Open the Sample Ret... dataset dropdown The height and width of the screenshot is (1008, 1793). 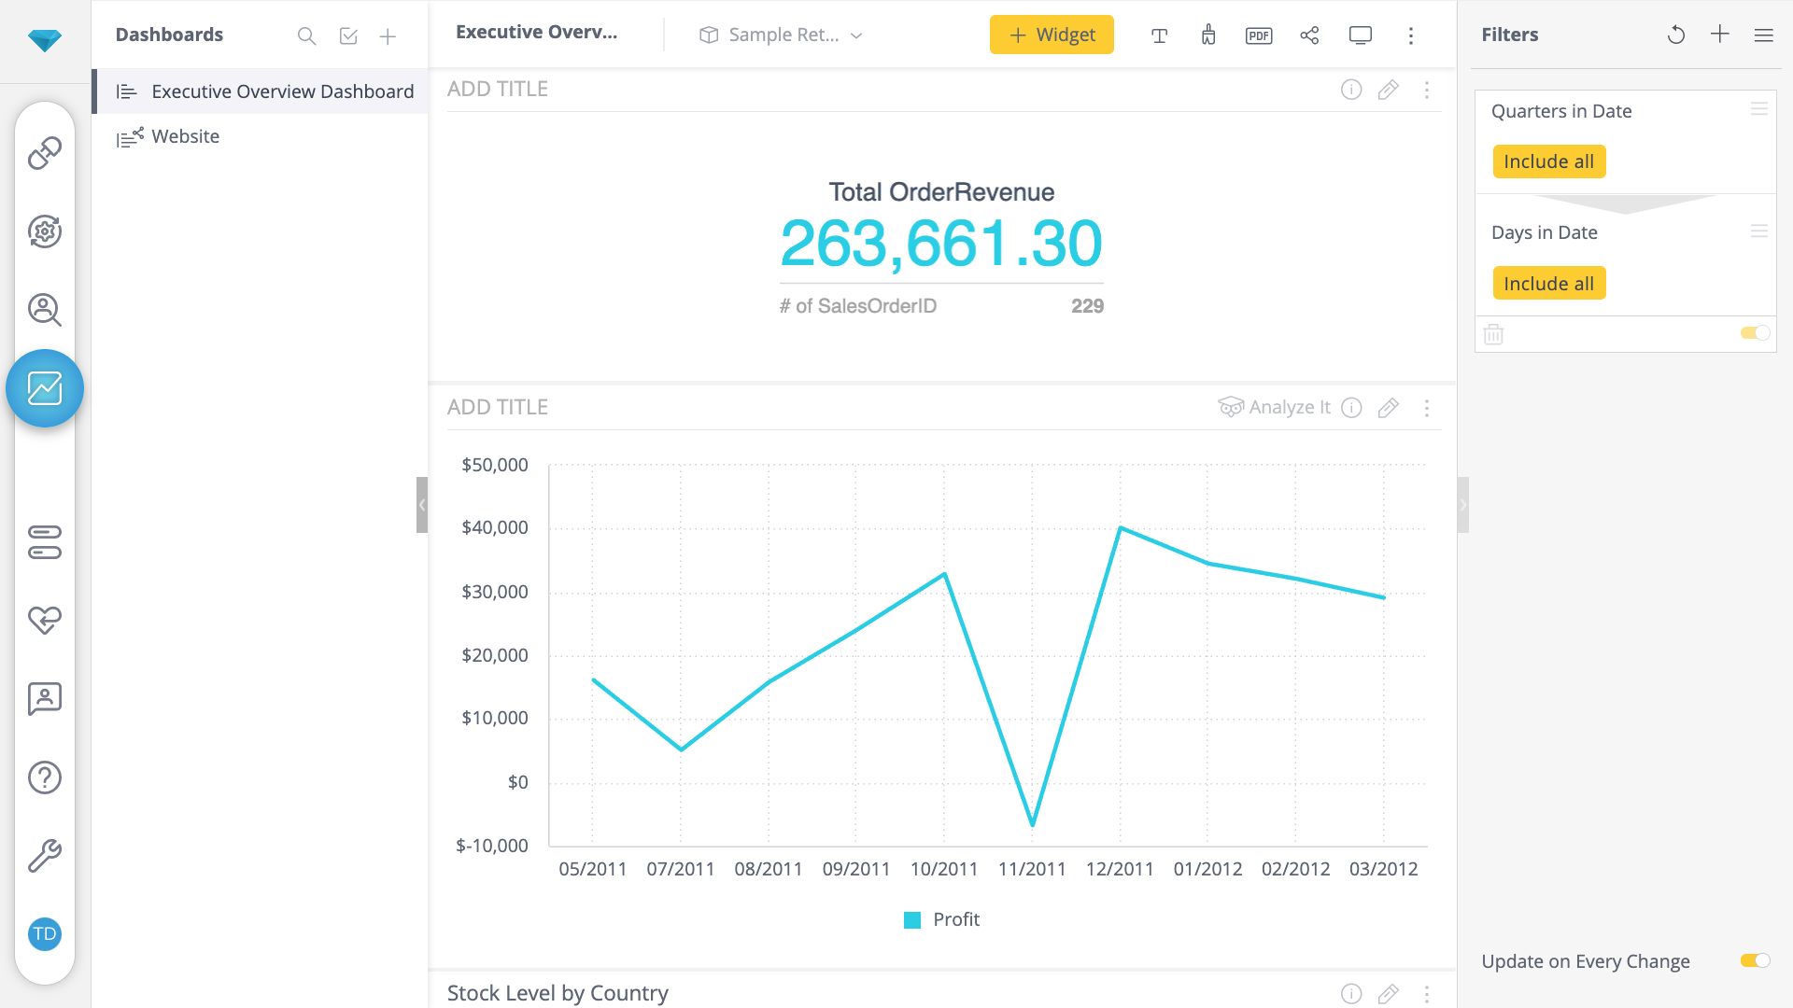tap(778, 35)
